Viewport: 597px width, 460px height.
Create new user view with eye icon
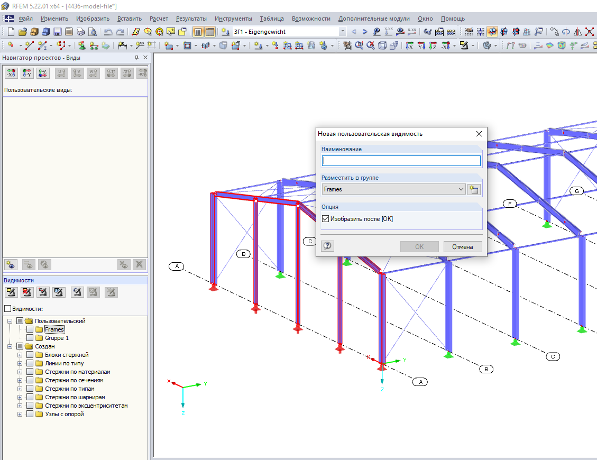tap(11, 264)
